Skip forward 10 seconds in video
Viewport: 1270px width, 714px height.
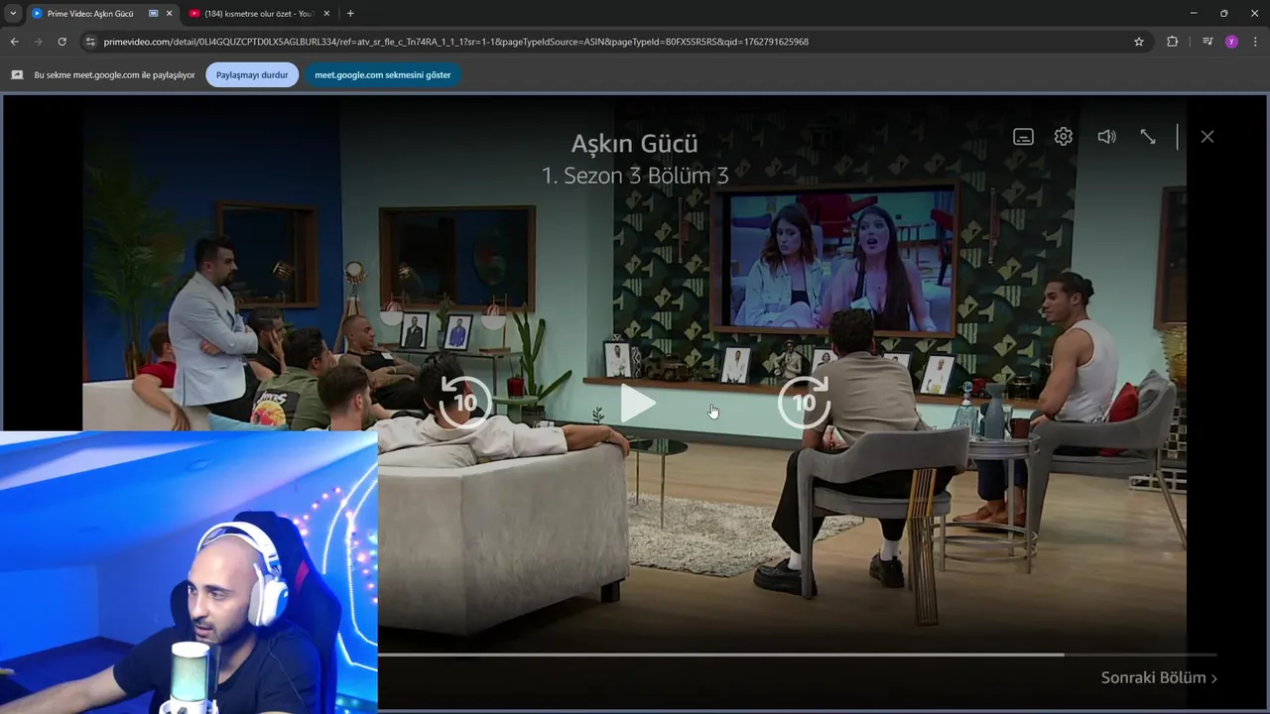(x=805, y=402)
